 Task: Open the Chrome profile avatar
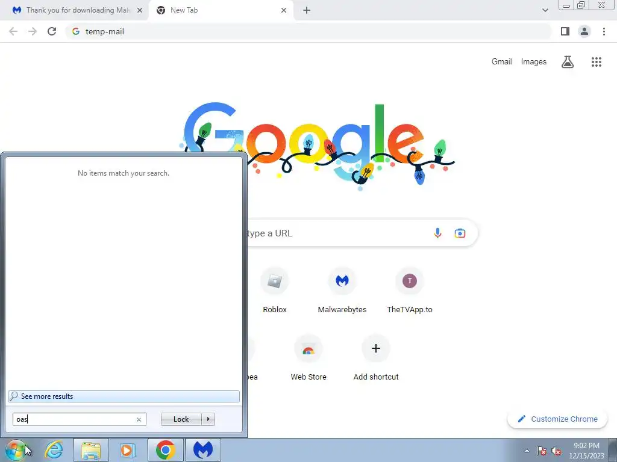584,31
